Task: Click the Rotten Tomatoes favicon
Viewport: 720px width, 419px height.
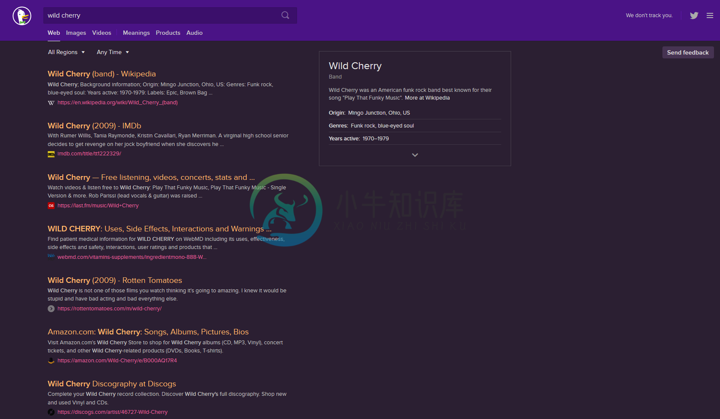Action: (51, 309)
